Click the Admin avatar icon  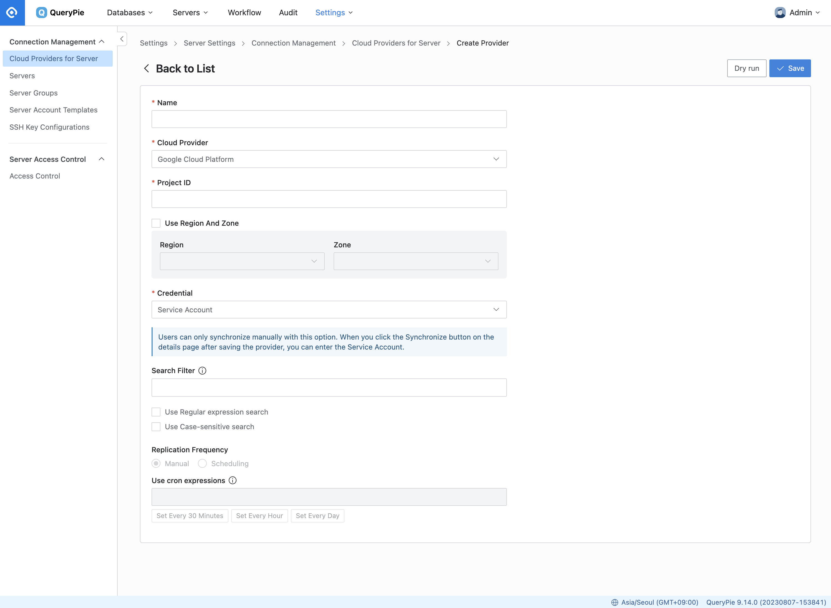coord(780,12)
